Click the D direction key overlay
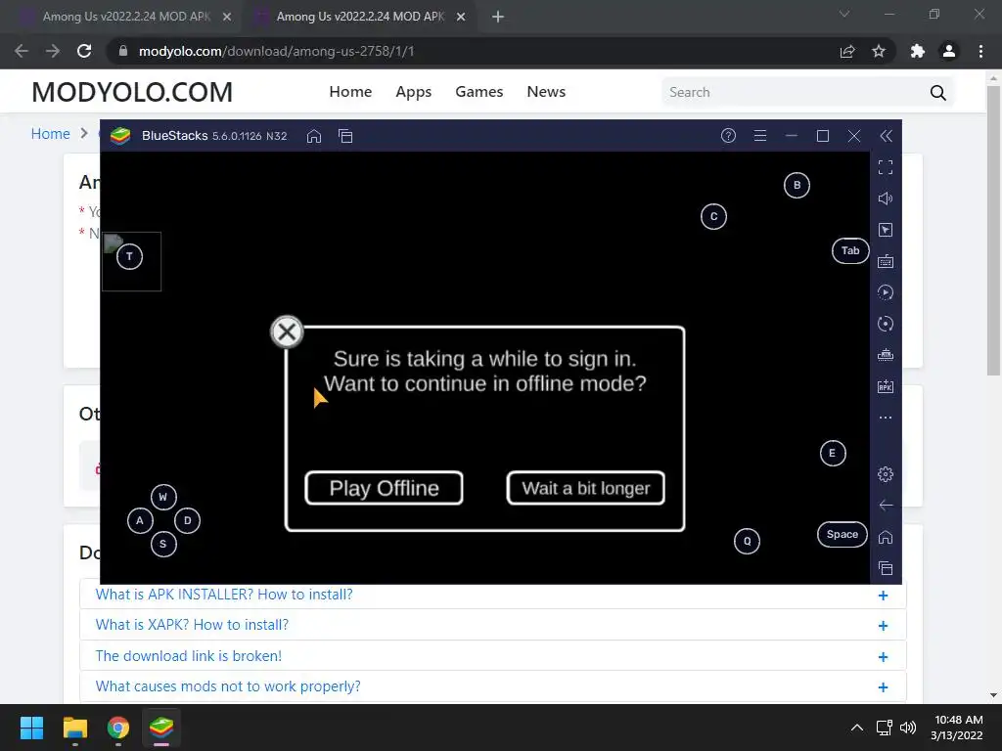This screenshot has width=1002, height=751. [187, 520]
